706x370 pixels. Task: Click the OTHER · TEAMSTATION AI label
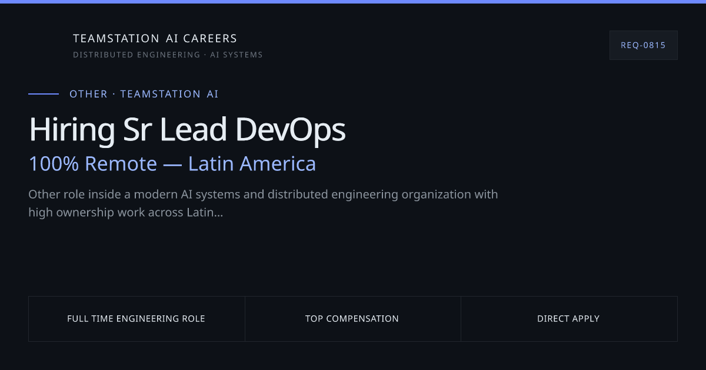144,94
